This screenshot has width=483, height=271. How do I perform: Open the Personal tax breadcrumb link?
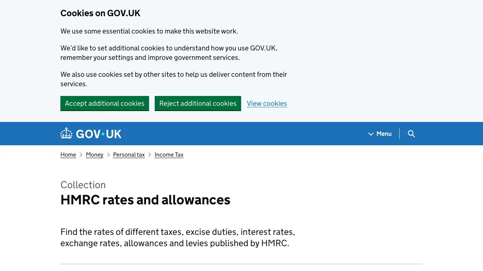129,155
